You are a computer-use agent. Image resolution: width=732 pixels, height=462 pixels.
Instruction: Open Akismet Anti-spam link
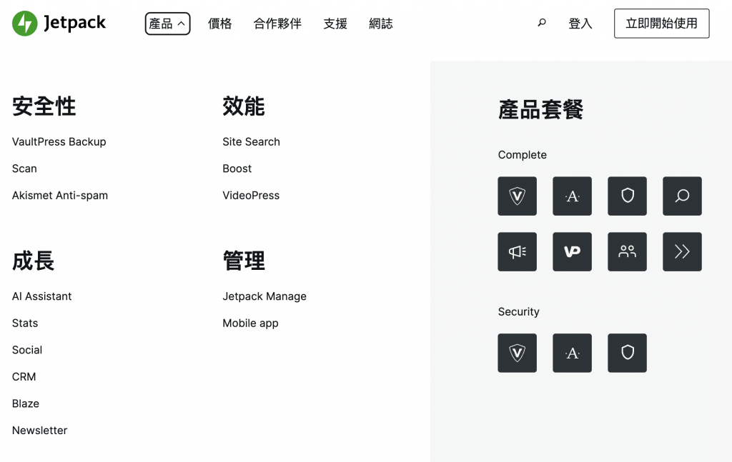coord(60,196)
